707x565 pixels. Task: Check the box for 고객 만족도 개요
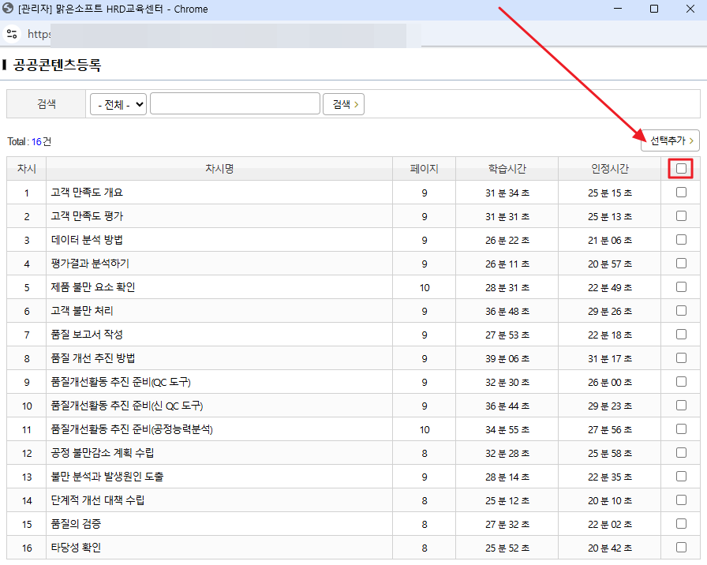click(x=681, y=192)
